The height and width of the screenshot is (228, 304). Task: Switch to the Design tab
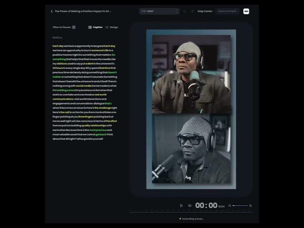(x=112, y=27)
